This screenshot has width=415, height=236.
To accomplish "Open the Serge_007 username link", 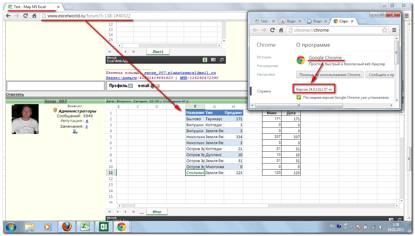I will click(x=56, y=101).
